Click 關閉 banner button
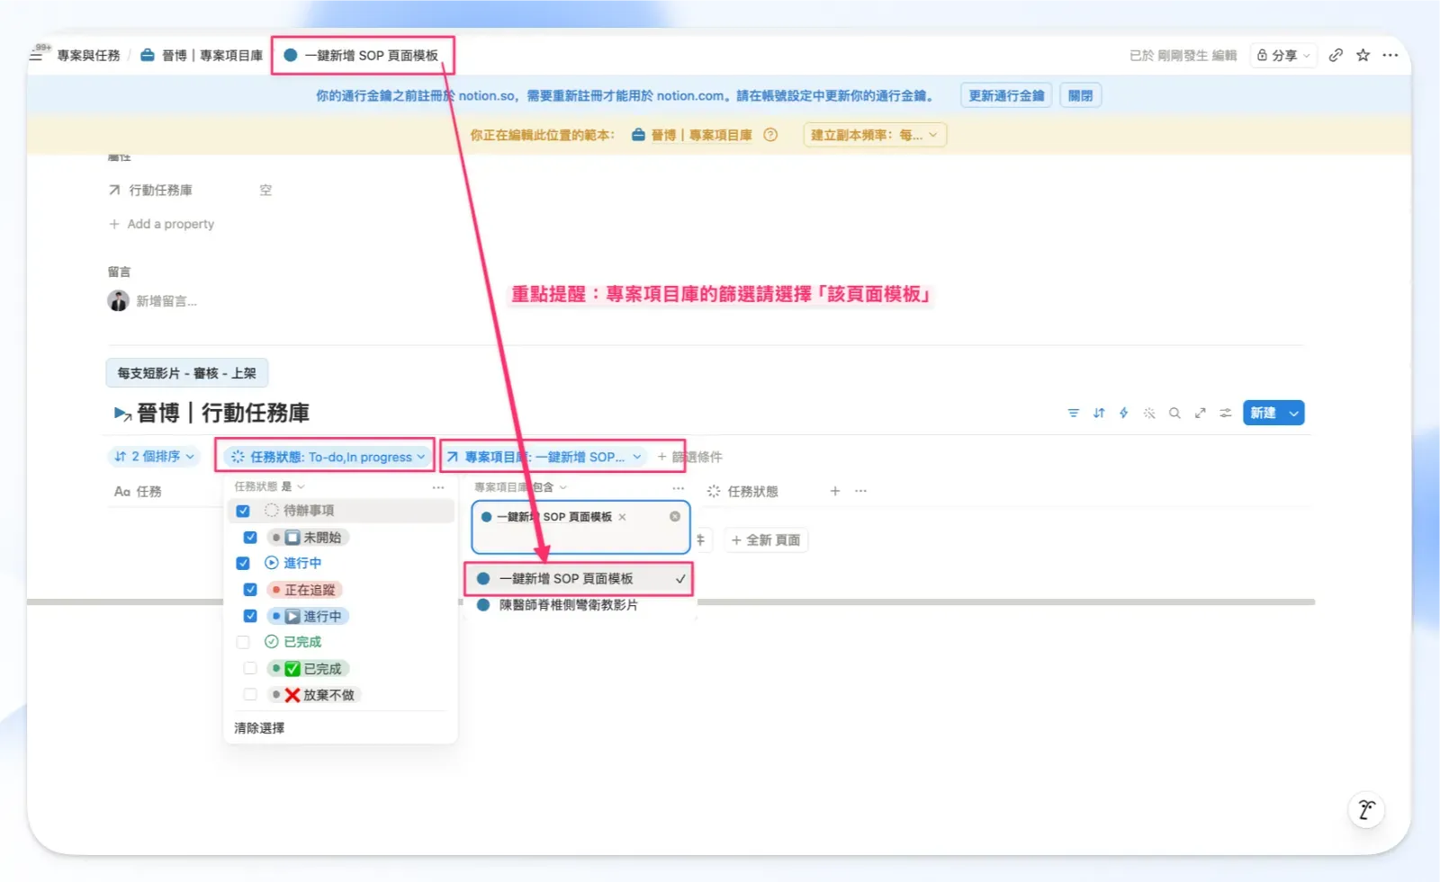This screenshot has width=1440, height=882. coord(1080,95)
